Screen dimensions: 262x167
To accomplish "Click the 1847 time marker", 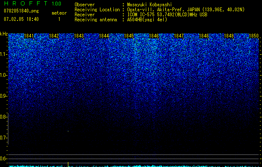I will point(179,36).
